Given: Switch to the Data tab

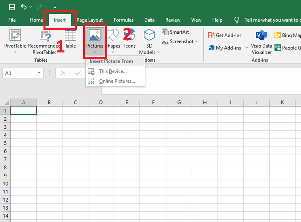Looking at the screenshot, I should pos(149,20).
